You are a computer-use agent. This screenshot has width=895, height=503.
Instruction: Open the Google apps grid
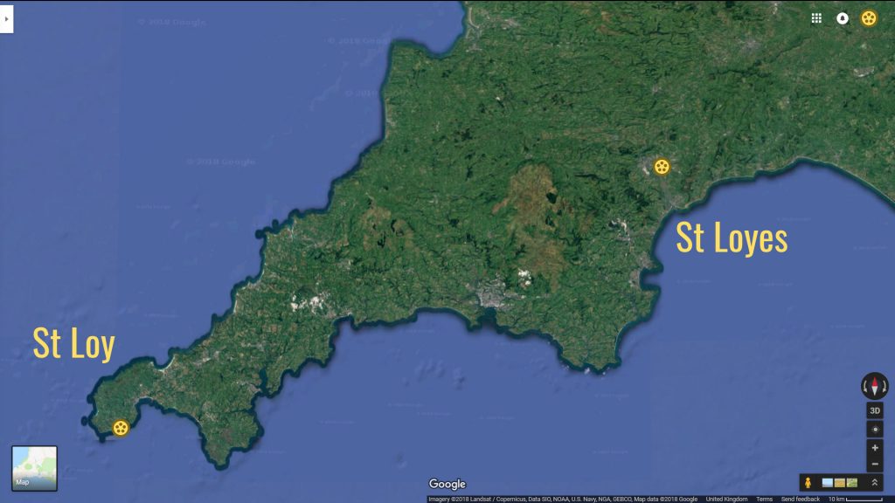click(816, 18)
